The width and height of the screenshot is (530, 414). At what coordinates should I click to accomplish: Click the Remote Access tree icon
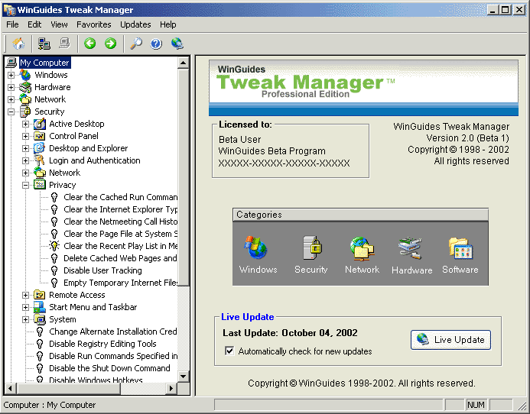[40, 295]
